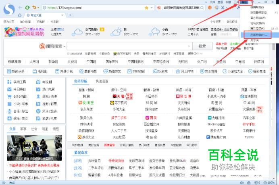Screen dimensions: 279x185
Task: Open 娱乐|美女 category
Action: [x=18, y=118]
